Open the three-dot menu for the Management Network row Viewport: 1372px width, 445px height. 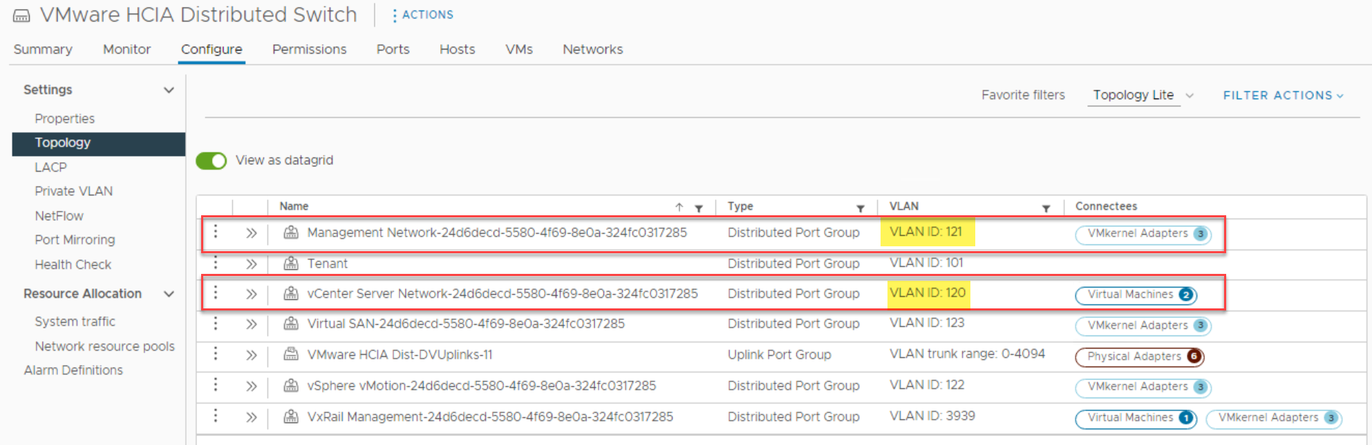(216, 232)
